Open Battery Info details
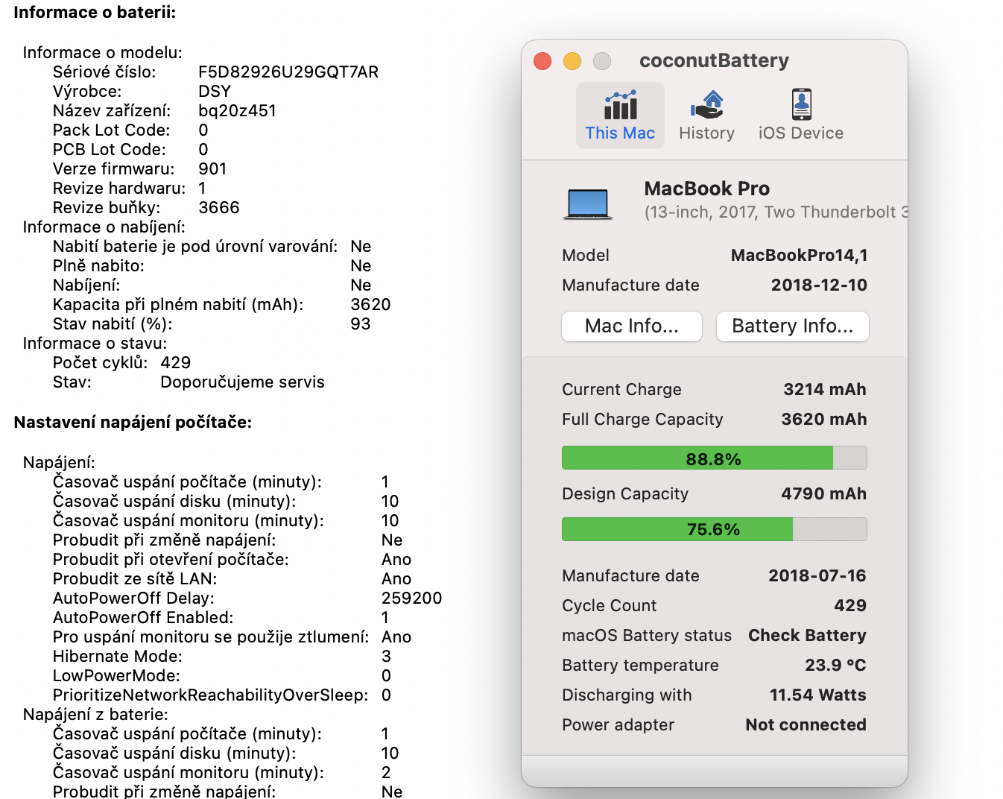The height and width of the screenshot is (799, 1003). pos(793,326)
